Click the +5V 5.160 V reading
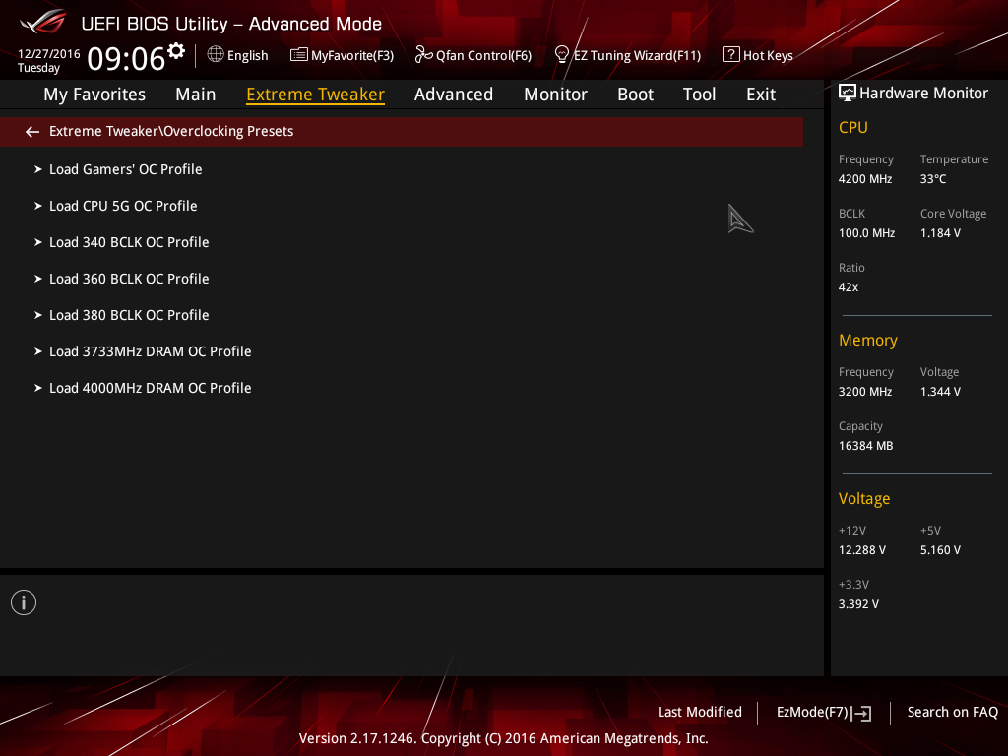Screen dimensions: 1008x756 (940, 550)
